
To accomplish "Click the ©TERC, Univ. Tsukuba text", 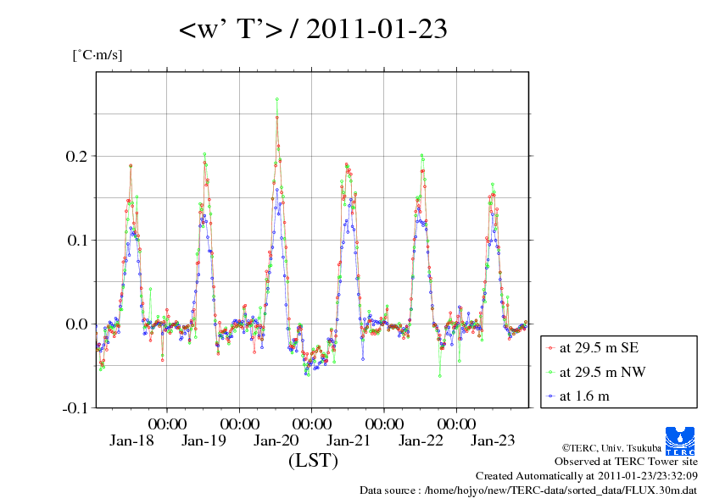I will point(611,448).
